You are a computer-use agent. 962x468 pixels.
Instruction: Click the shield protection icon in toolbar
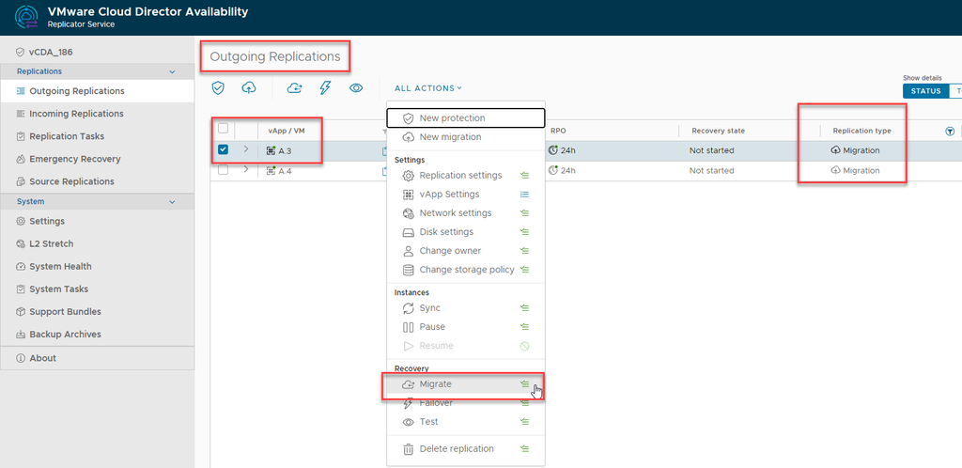point(218,87)
